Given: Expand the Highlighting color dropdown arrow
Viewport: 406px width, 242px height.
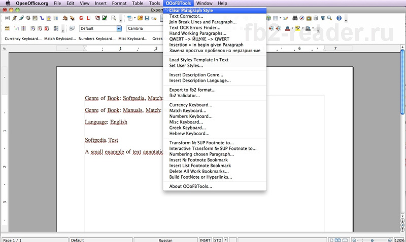Looking at the screenshot, I should pos(302,28).
